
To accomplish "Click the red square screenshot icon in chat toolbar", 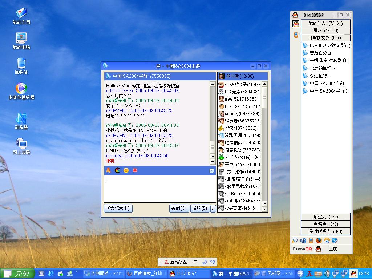I will pos(135,170).
